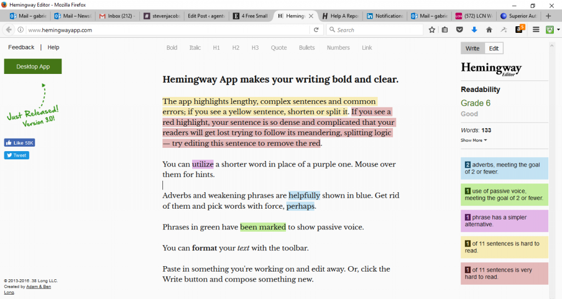
Task: Switch to the Edit Post agent tab
Action: tap(206, 16)
